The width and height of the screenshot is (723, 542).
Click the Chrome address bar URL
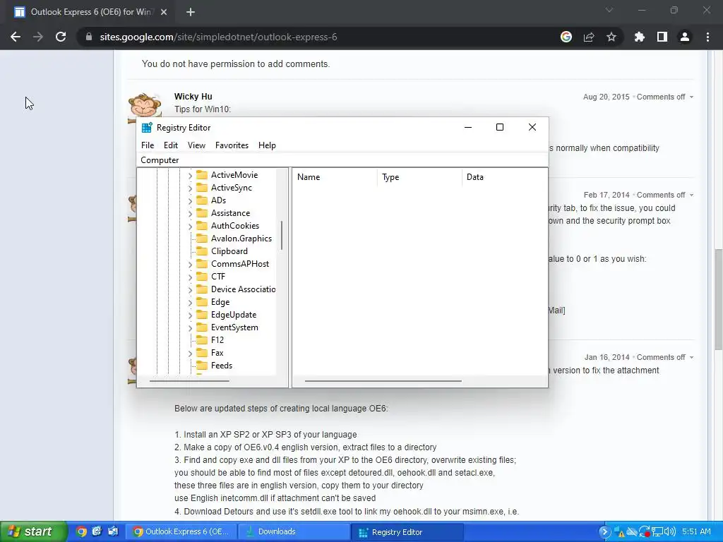point(218,37)
